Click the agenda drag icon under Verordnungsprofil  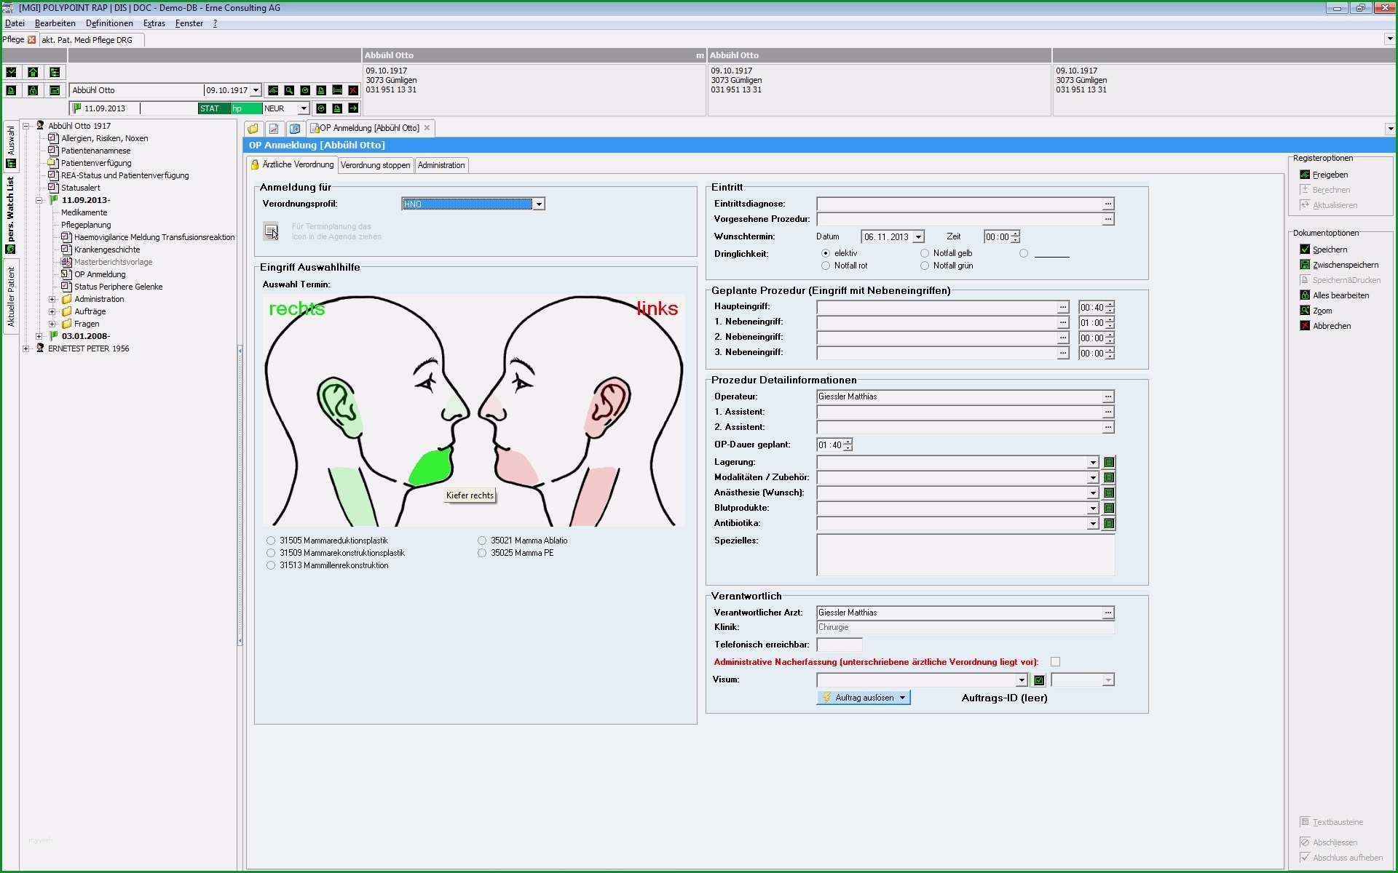(271, 231)
